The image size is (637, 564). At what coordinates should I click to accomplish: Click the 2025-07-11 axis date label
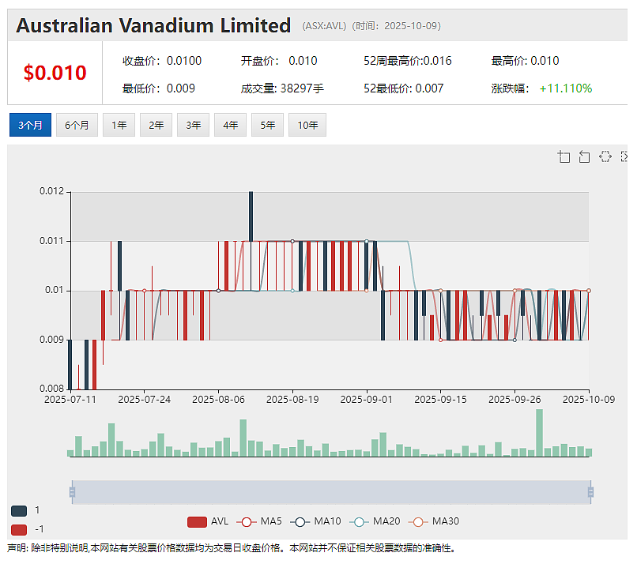click(x=70, y=400)
